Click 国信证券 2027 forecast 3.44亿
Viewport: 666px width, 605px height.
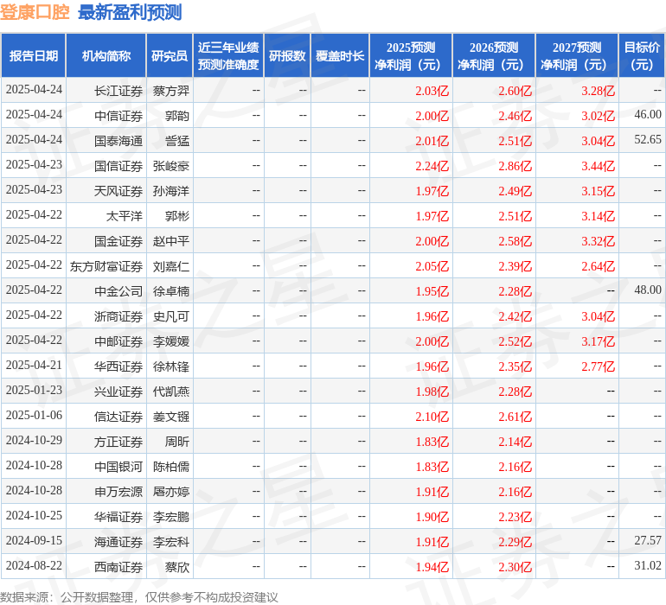click(598, 166)
